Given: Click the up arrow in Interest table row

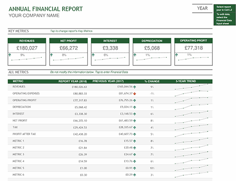Looking at the screenshot, I should point(135,114).
